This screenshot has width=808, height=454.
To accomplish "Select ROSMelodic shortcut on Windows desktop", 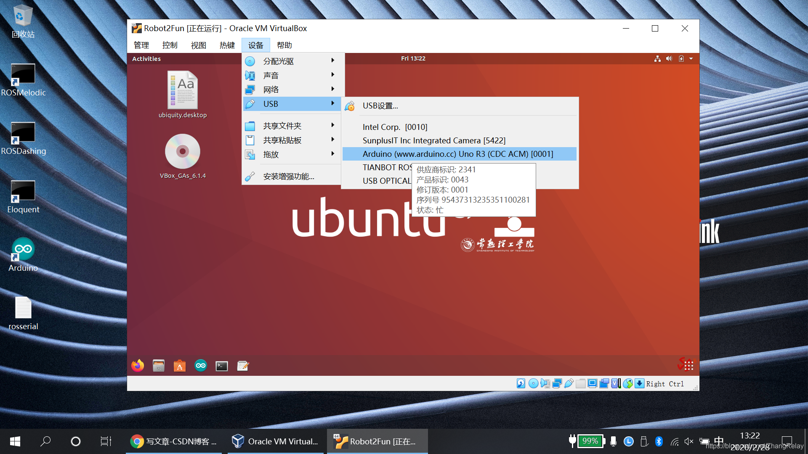I will pos(23,80).
